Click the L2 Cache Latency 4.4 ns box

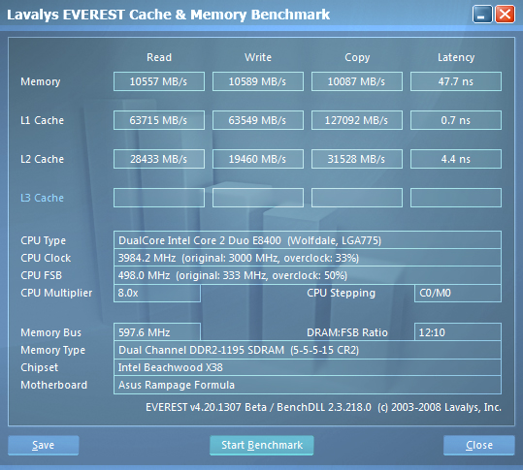pos(456,159)
